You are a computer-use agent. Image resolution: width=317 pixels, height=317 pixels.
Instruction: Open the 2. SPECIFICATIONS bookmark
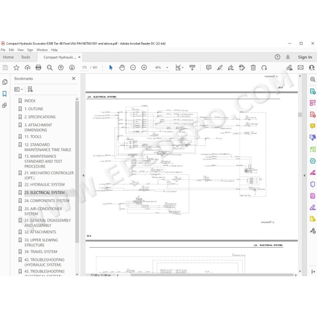(x=40, y=117)
